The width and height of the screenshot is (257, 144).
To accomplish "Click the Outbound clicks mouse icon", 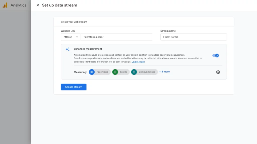I will point(134,72).
